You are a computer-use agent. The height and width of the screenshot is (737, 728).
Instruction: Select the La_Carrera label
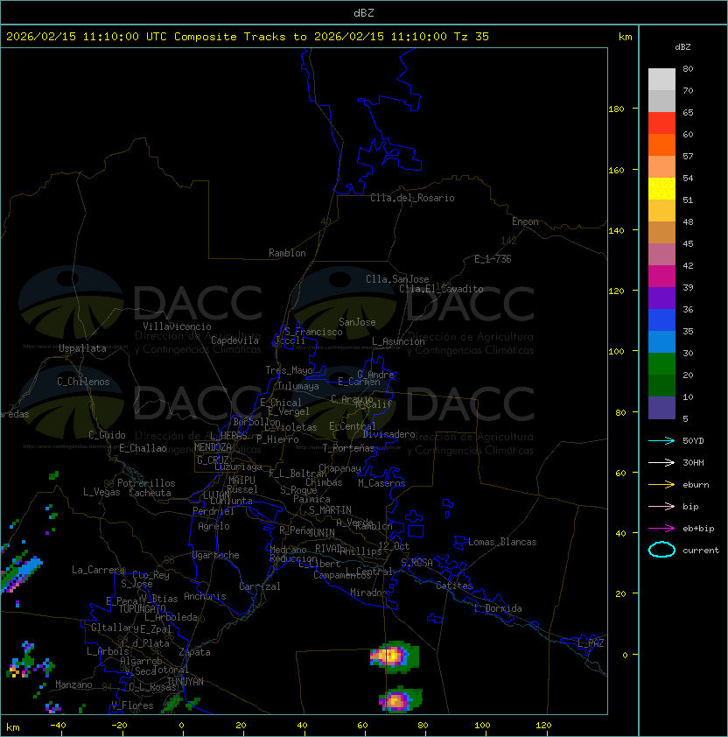coord(98,570)
